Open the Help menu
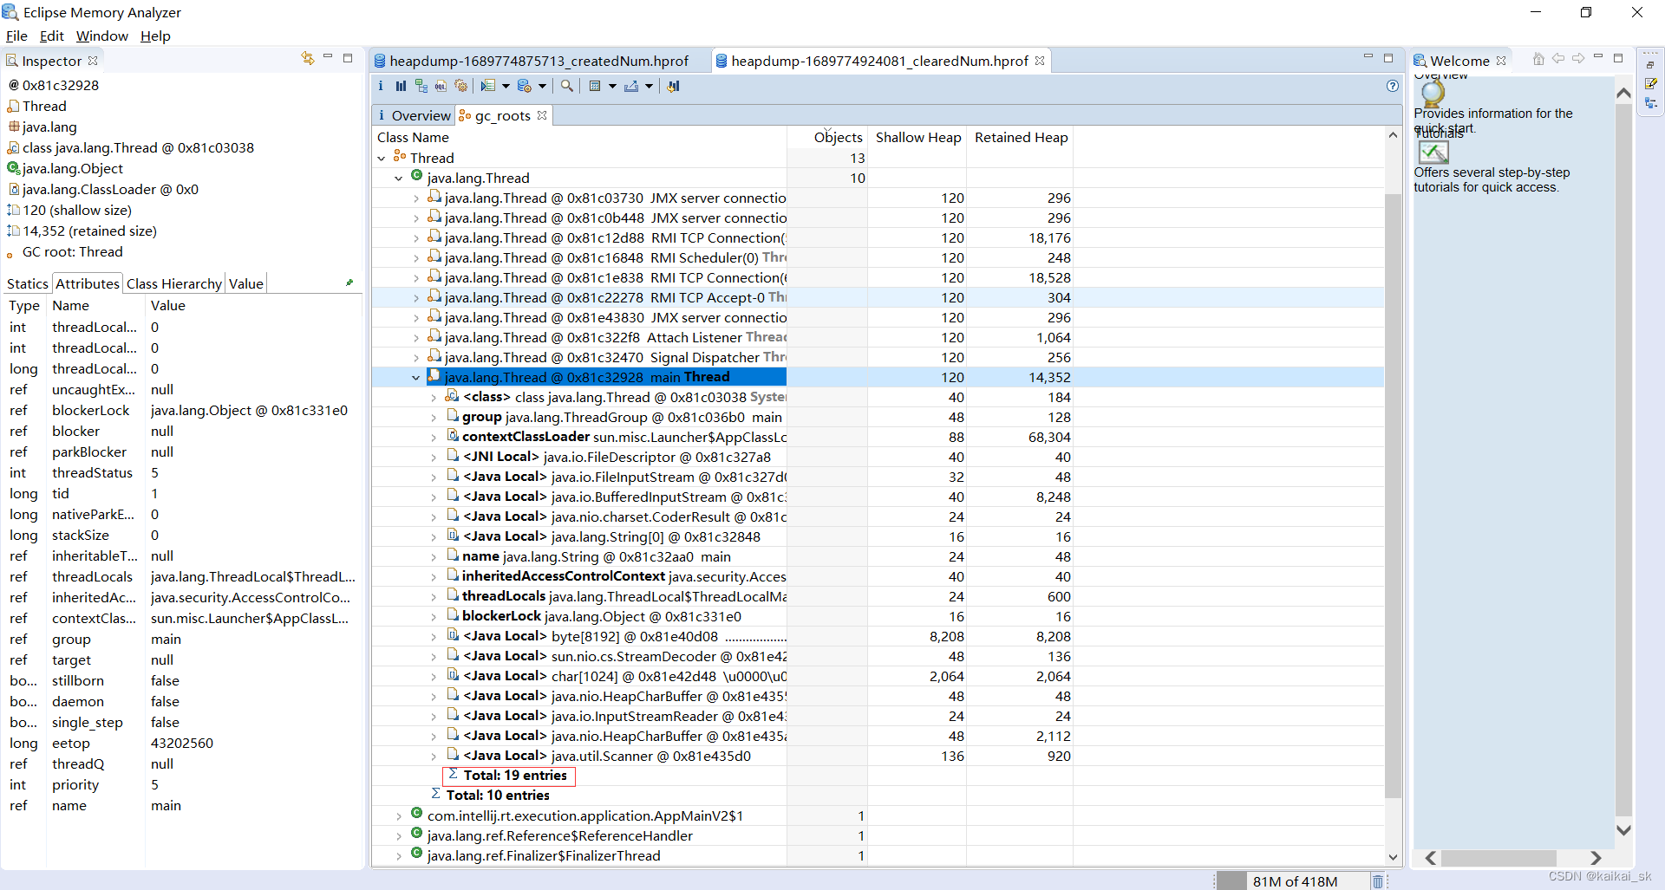This screenshot has width=1665, height=890. coord(155,36)
